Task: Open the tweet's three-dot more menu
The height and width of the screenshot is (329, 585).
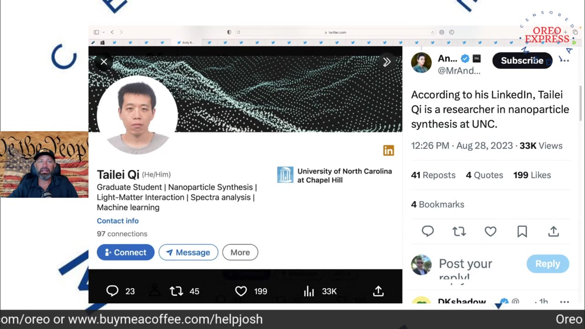Action: tap(564, 60)
